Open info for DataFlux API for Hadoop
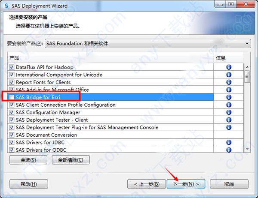258x198 pixels. [x=229, y=67]
